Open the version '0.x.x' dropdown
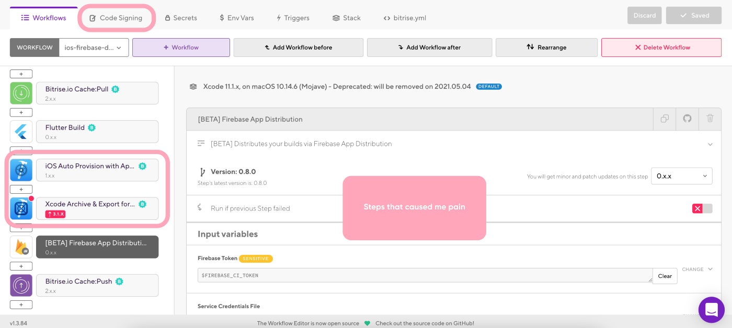Screen dimensions: 732x328 pos(681,176)
